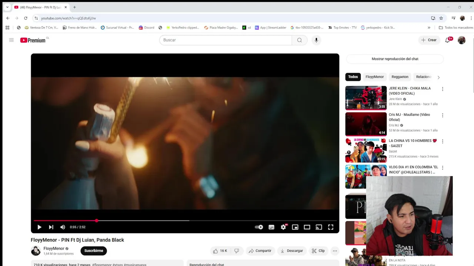The image size is (474, 266).
Task: Click Mostrar reproducción del chat
Action: pyautogui.click(x=395, y=59)
